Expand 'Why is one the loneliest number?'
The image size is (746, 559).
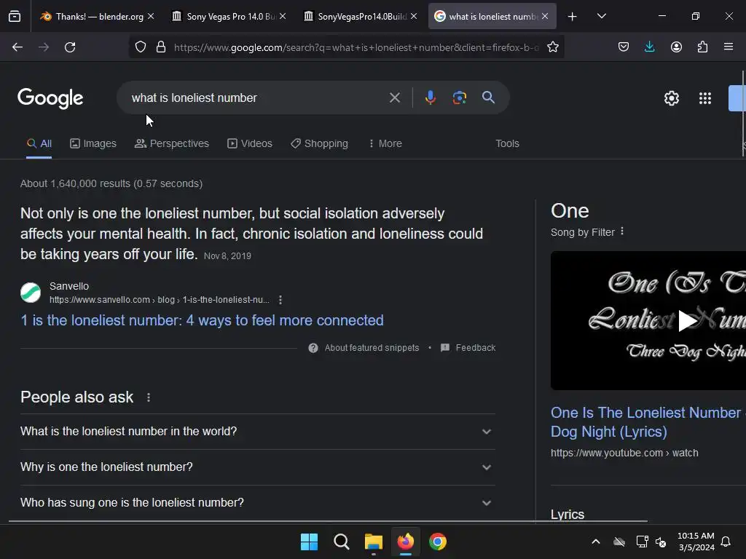click(x=257, y=467)
